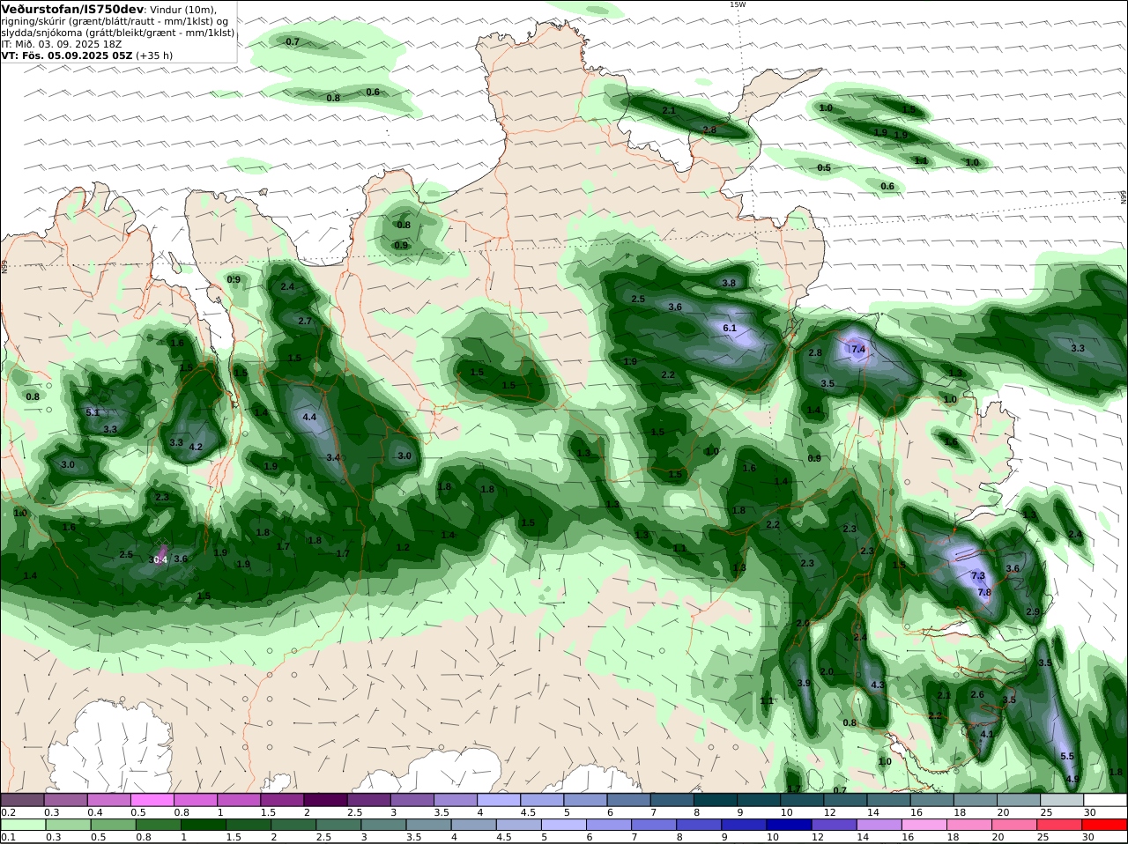Click the 4.1 precipitation value on the map
This screenshot has height=844, width=1128.
[x=987, y=734]
